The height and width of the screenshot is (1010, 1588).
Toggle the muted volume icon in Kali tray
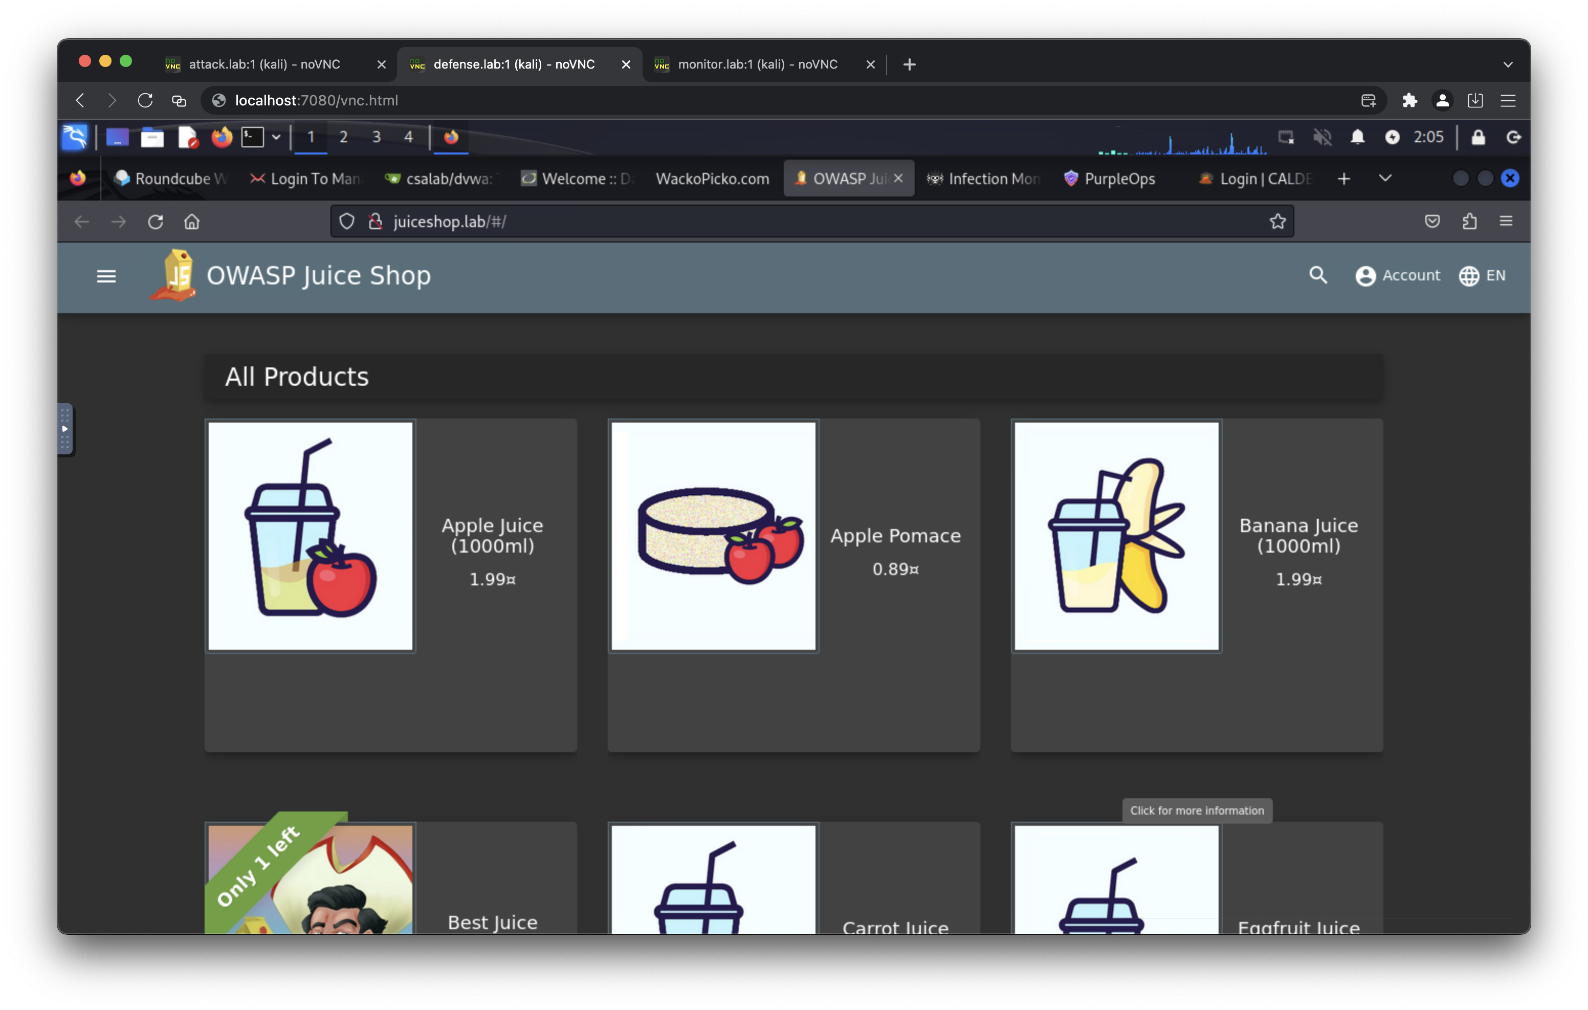click(1322, 137)
